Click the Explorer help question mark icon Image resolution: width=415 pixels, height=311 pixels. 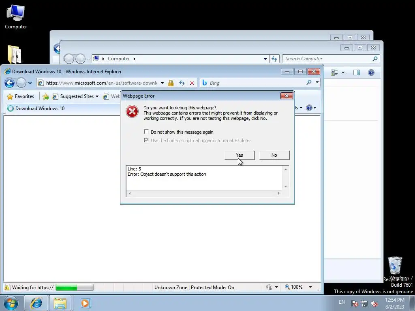371,72
